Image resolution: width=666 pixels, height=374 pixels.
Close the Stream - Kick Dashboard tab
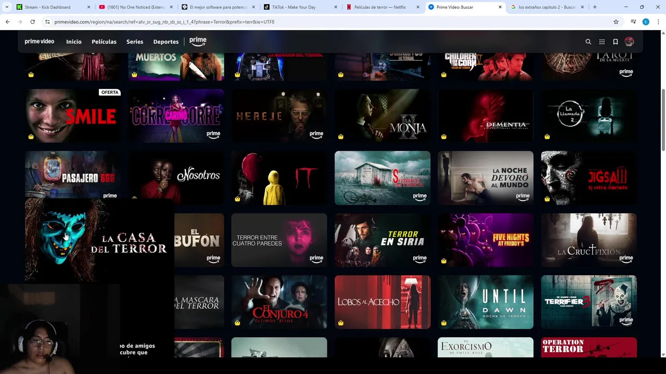click(x=88, y=7)
